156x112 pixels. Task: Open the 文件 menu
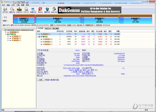click(3, 5)
